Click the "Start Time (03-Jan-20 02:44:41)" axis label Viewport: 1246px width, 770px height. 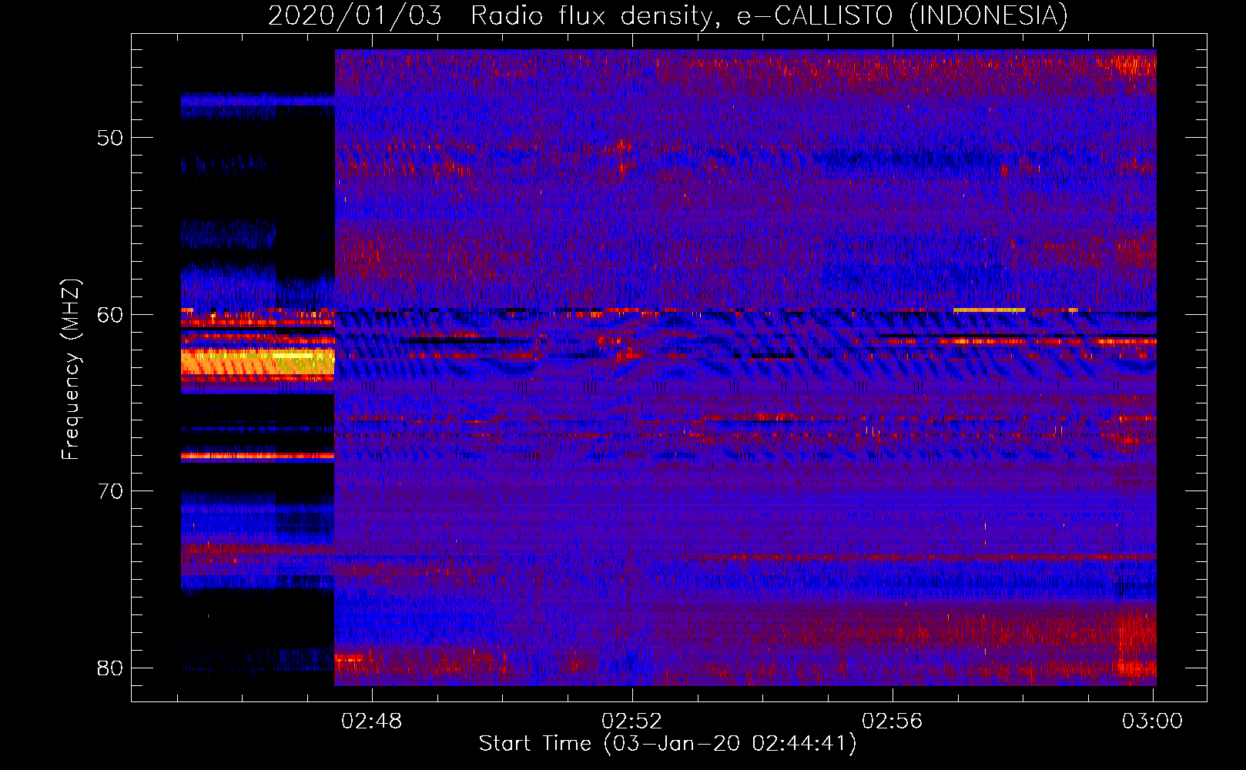tap(668, 744)
